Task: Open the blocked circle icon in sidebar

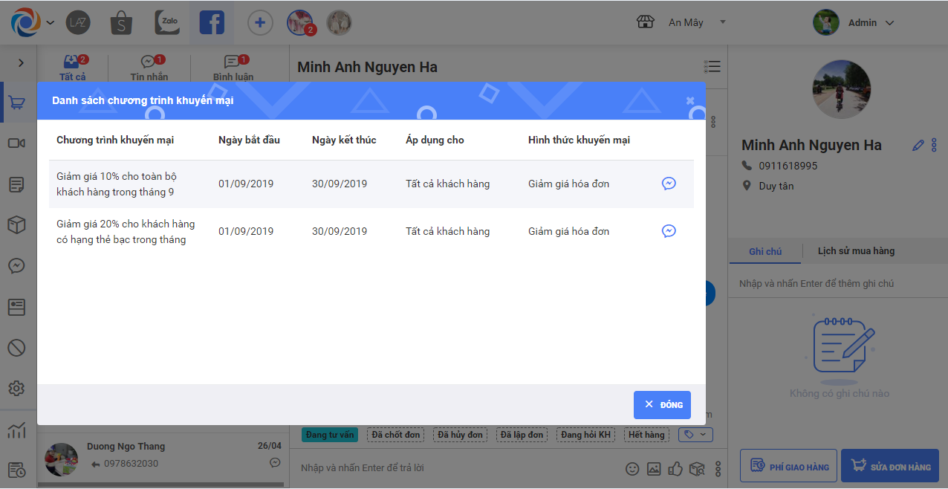Action: (16, 347)
